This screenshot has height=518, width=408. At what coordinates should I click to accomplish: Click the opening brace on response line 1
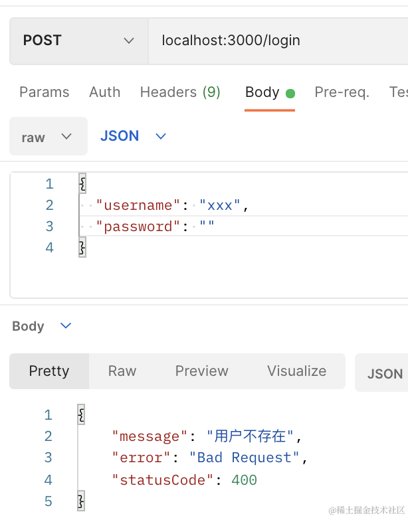point(81,414)
